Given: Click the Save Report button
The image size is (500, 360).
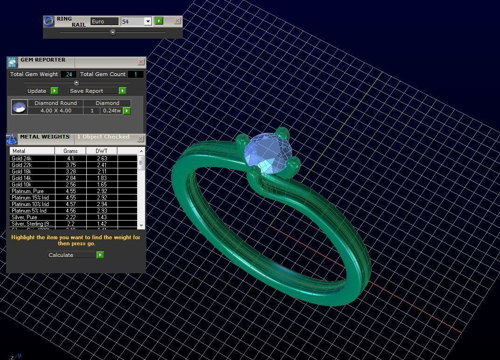Looking at the screenshot, I should tap(93, 91).
